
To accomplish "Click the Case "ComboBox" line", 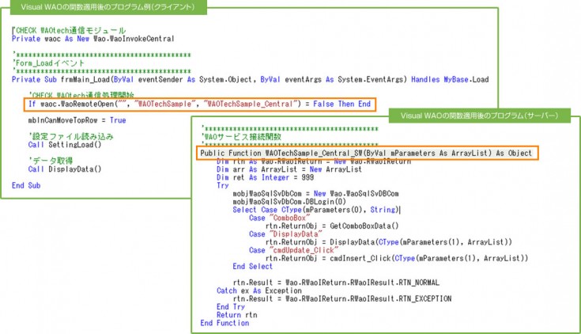I will tap(278, 218).
